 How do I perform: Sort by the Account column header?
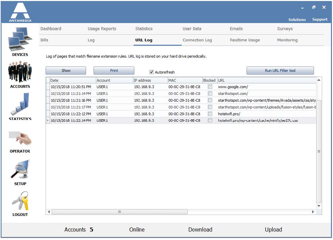click(x=115, y=80)
